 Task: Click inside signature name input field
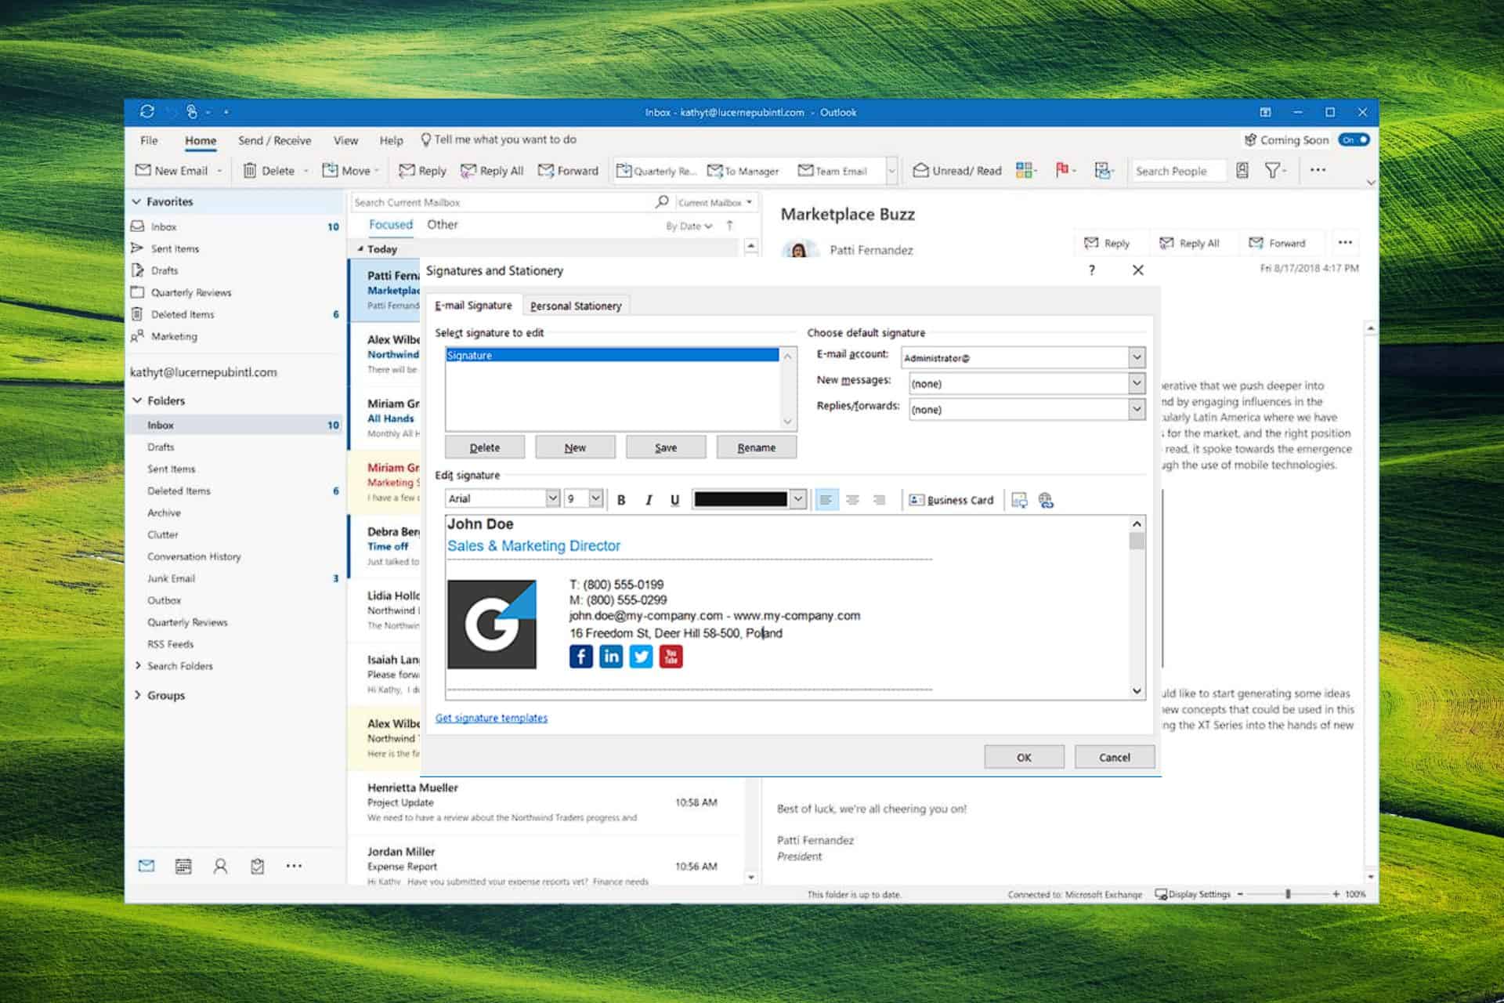[610, 355]
